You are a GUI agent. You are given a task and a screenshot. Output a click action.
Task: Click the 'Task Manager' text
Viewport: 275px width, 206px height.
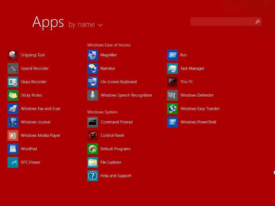click(192, 68)
